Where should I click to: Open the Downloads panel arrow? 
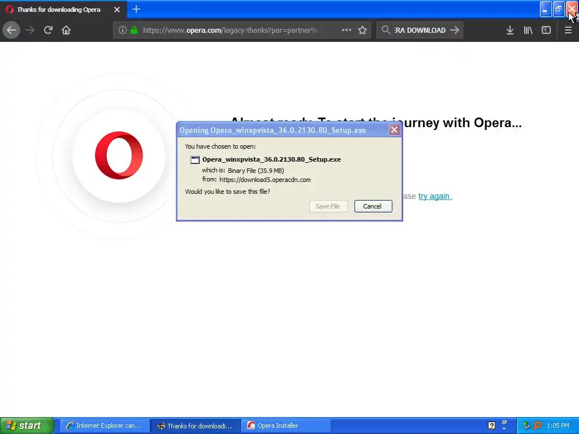(510, 30)
